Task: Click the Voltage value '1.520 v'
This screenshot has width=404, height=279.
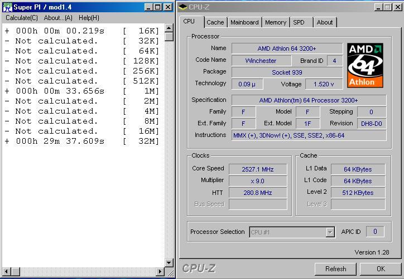Action: [x=324, y=84]
